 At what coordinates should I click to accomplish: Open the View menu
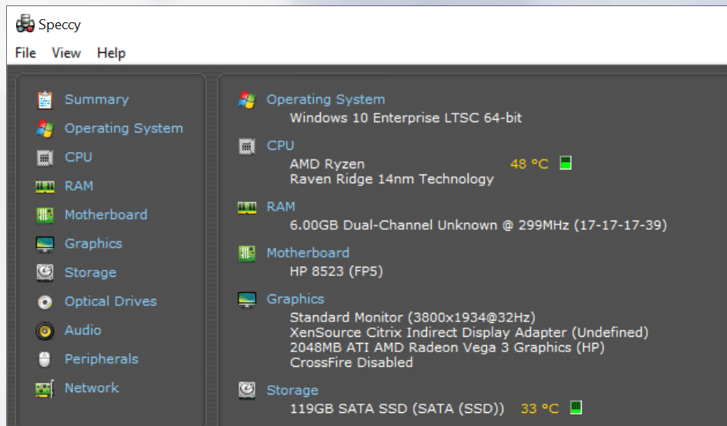coord(66,53)
